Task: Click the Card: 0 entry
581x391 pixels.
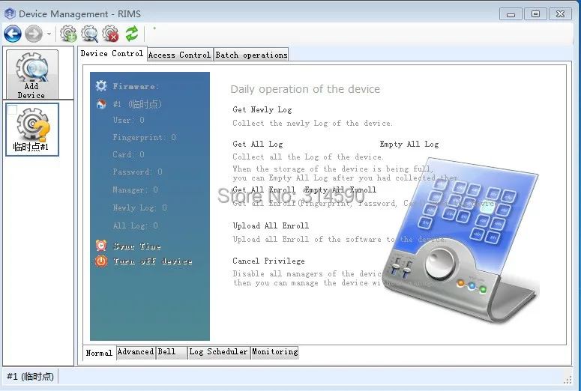Action: [x=129, y=154]
